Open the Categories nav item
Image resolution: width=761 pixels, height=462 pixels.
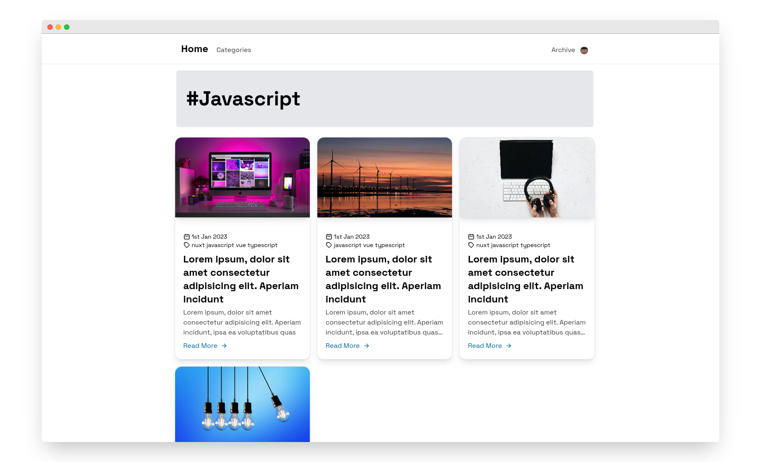(234, 50)
